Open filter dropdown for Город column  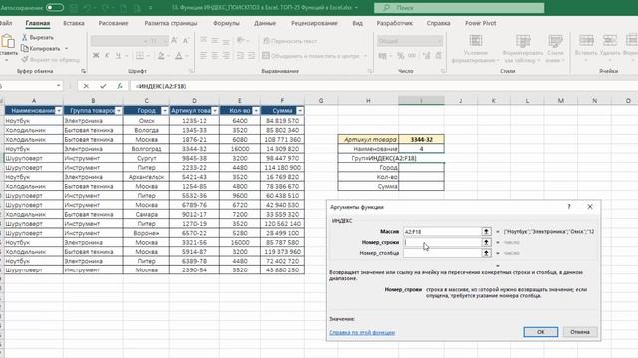click(165, 111)
